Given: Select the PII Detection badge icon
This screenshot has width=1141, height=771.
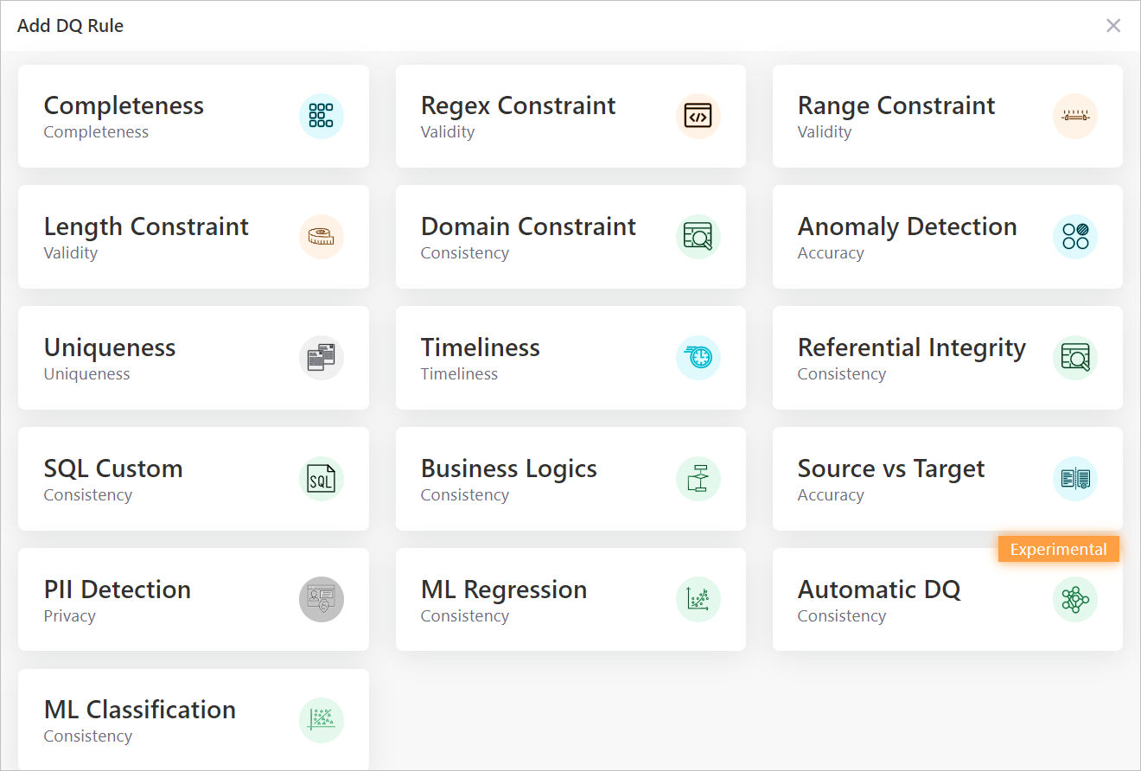Looking at the screenshot, I should pos(322,600).
